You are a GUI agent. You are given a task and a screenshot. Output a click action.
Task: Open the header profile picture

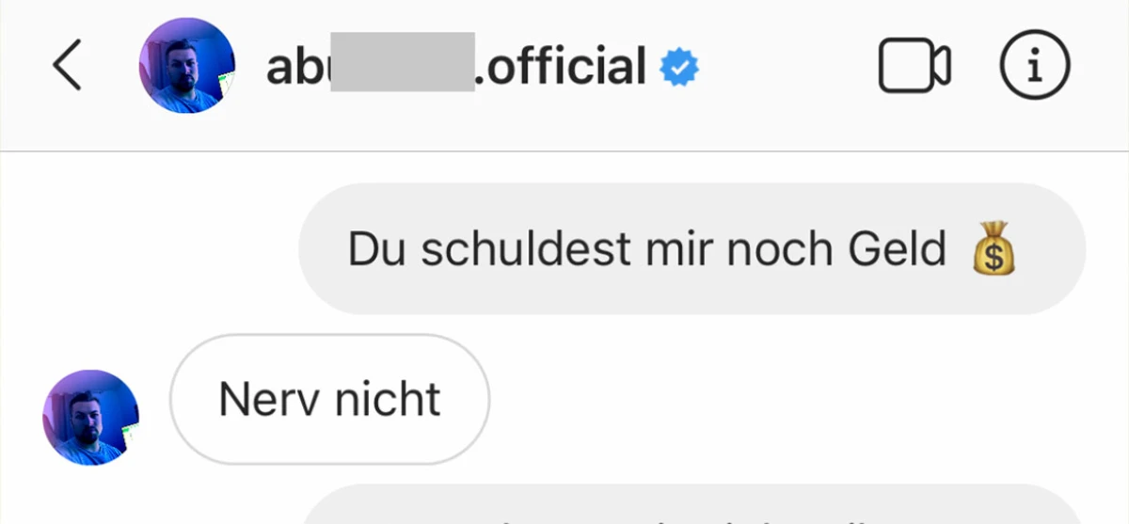coord(186,68)
